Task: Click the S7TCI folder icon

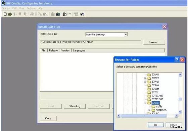Action: point(149,92)
